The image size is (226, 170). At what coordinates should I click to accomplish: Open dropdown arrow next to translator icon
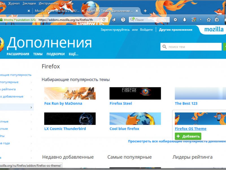coord(201,20)
